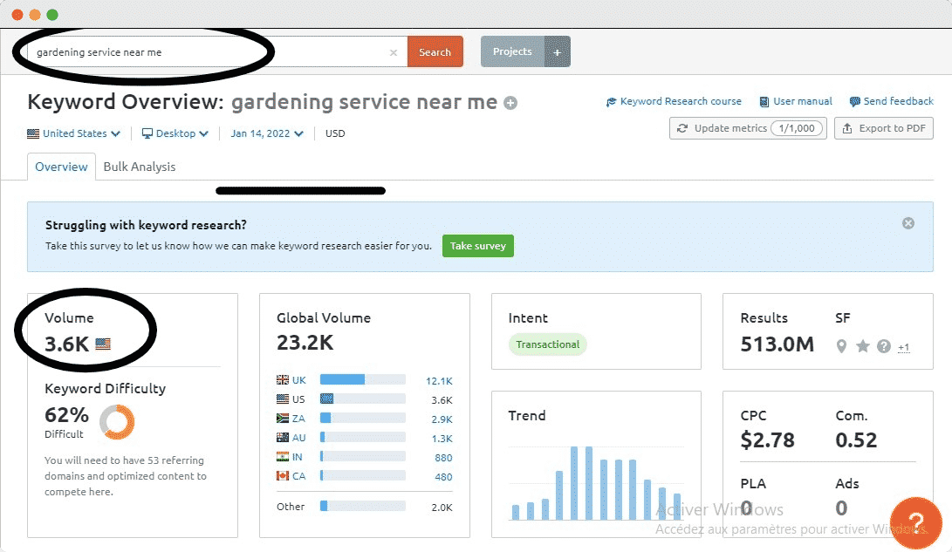Screen dimensions: 952x552
Task: Open the Keyword Research course link
Action: (x=674, y=101)
